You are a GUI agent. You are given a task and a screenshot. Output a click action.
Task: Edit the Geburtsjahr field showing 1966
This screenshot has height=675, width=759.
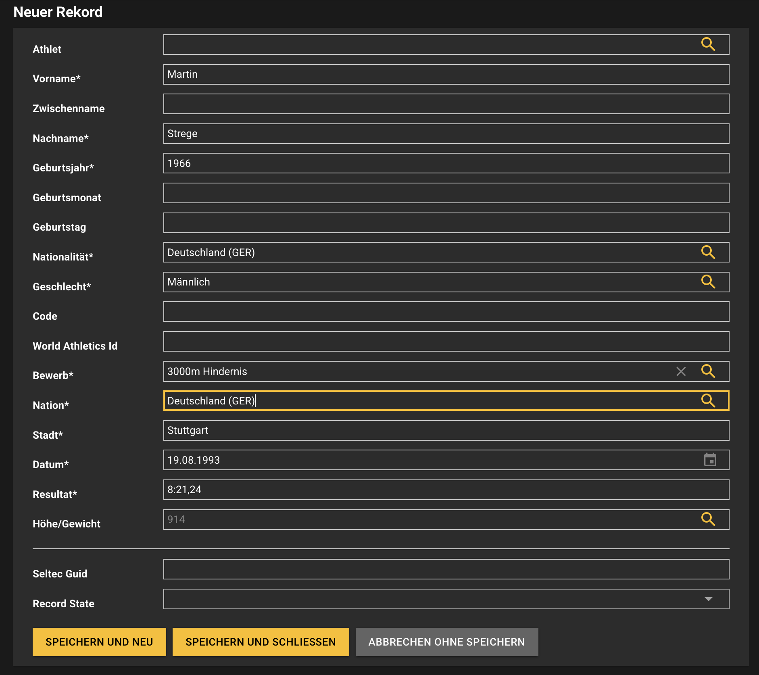pos(446,163)
